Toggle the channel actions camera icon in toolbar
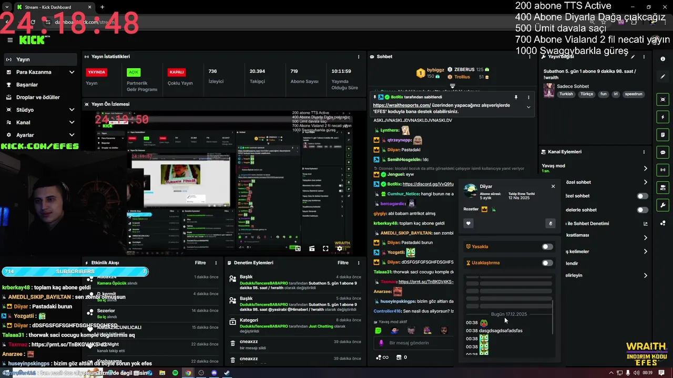This screenshot has width=673, height=378. [x=663, y=187]
